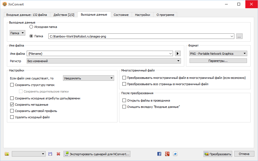Screen dimensions: 258x161
Task: Enable Сохранять структуру папок checkbox
Action: [x=12, y=85]
